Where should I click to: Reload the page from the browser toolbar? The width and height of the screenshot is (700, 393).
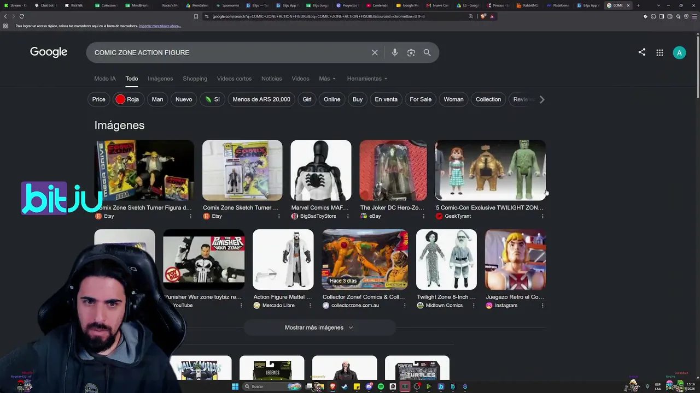(x=22, y=16)
